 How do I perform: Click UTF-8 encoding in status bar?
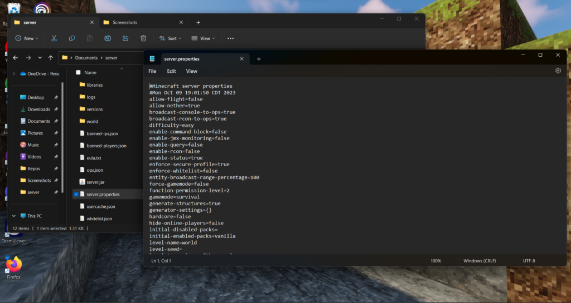529,261
